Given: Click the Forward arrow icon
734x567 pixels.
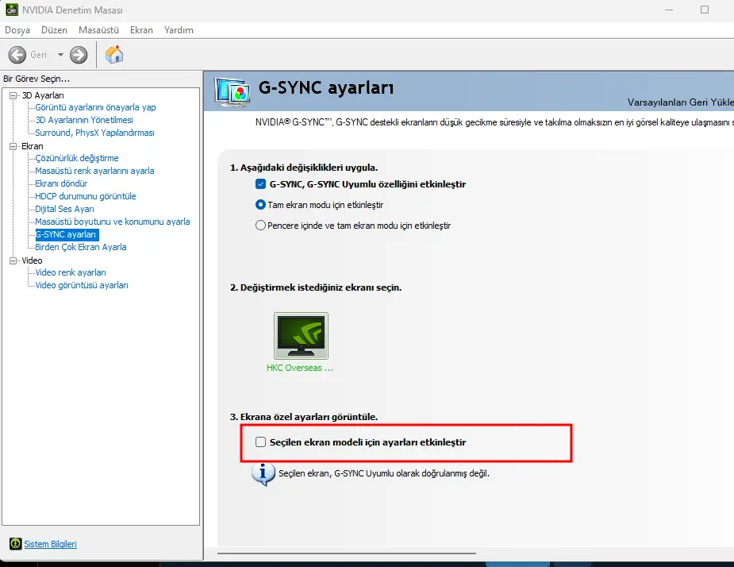Looking at the screenshot, I should (x=79, y=55).
